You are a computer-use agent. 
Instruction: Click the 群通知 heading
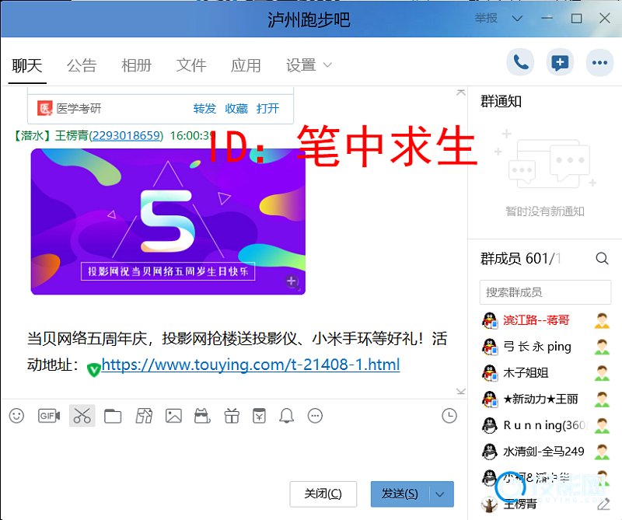click(x=501, y=102)
